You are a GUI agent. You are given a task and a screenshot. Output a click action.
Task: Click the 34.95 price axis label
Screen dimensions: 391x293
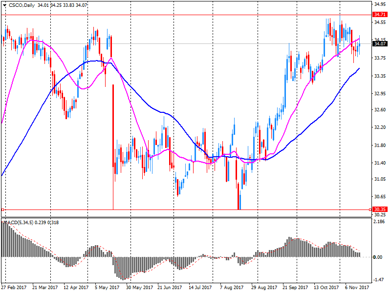380,4
